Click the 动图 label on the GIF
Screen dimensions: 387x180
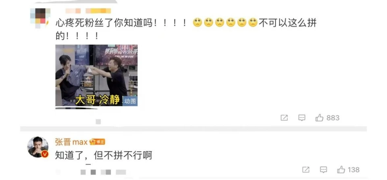[130, 101]
